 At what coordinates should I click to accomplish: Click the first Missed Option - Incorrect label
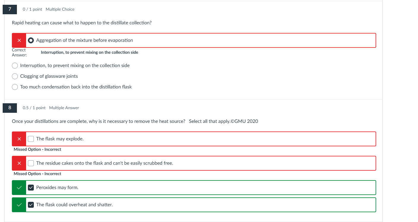37,150
